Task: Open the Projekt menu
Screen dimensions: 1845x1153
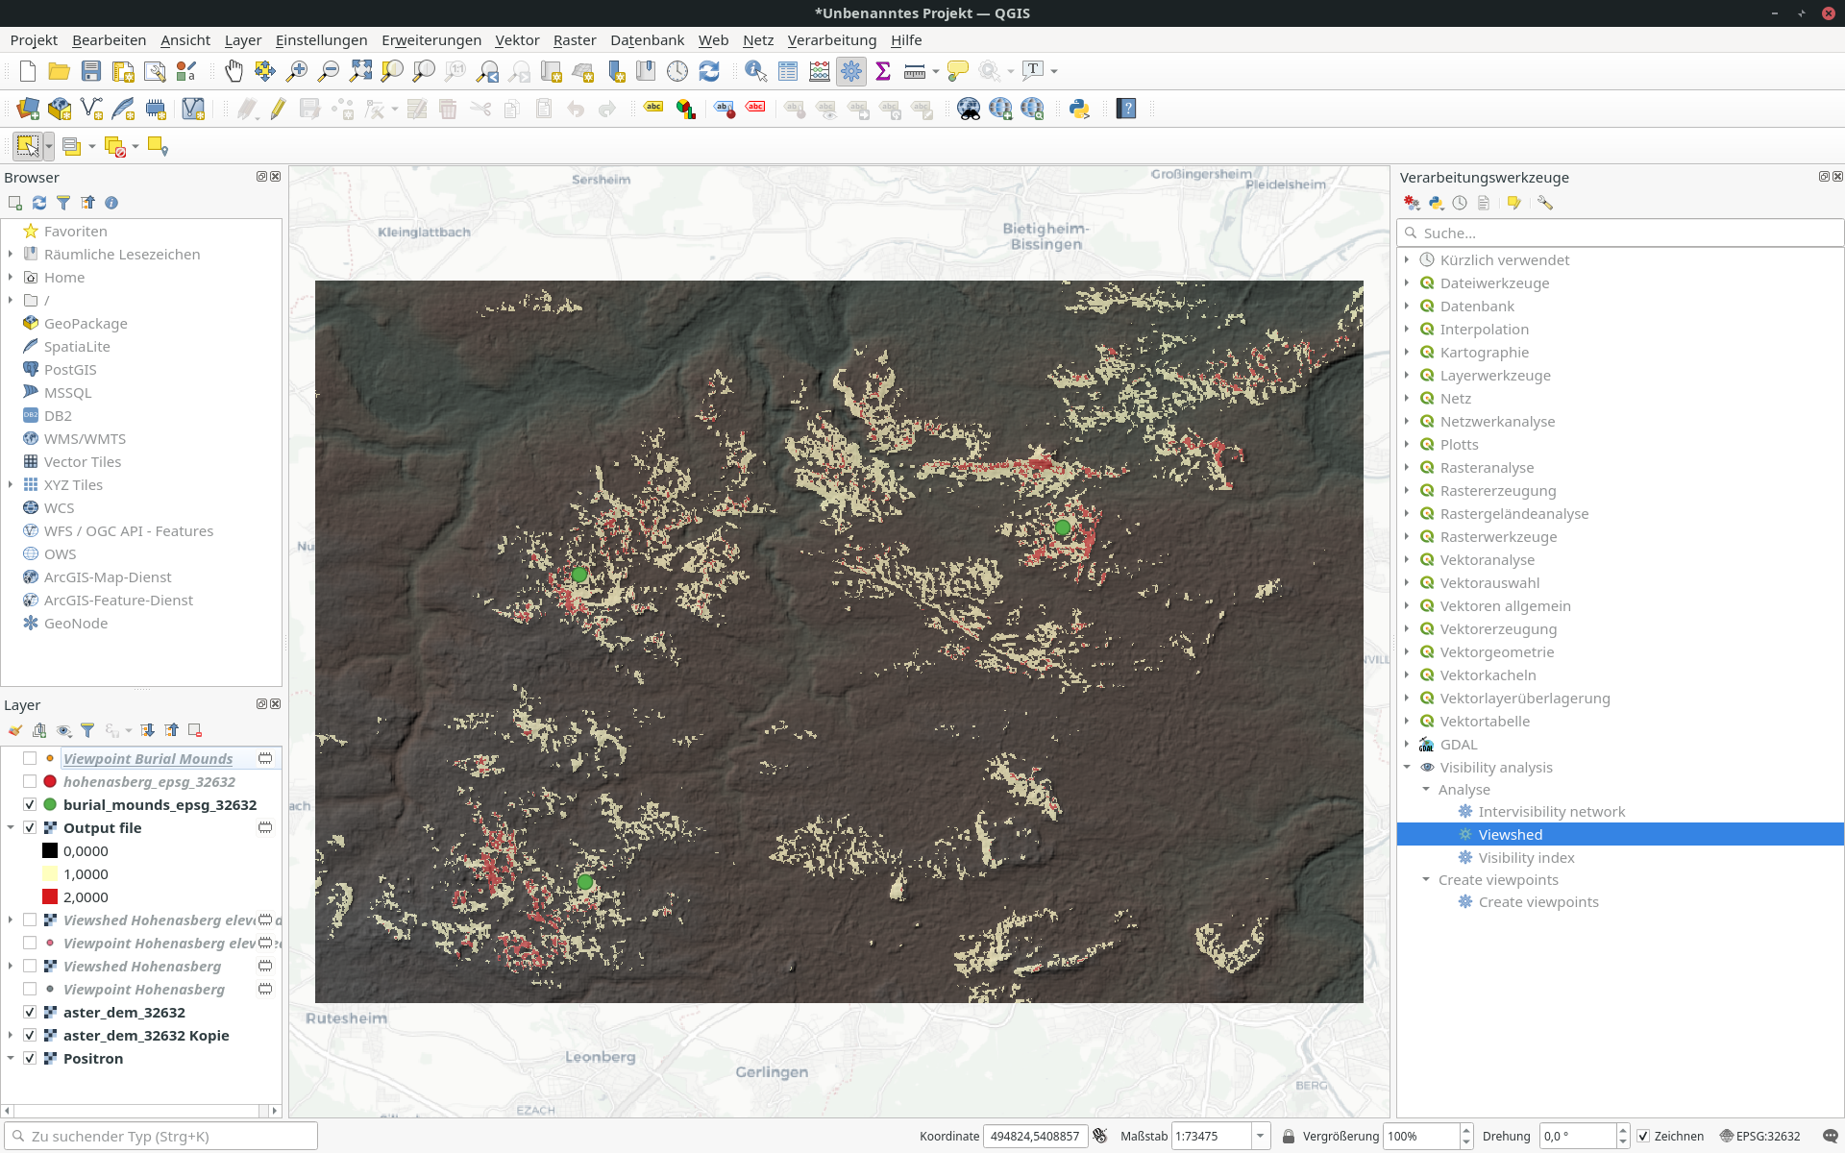Action: point(34,39)
